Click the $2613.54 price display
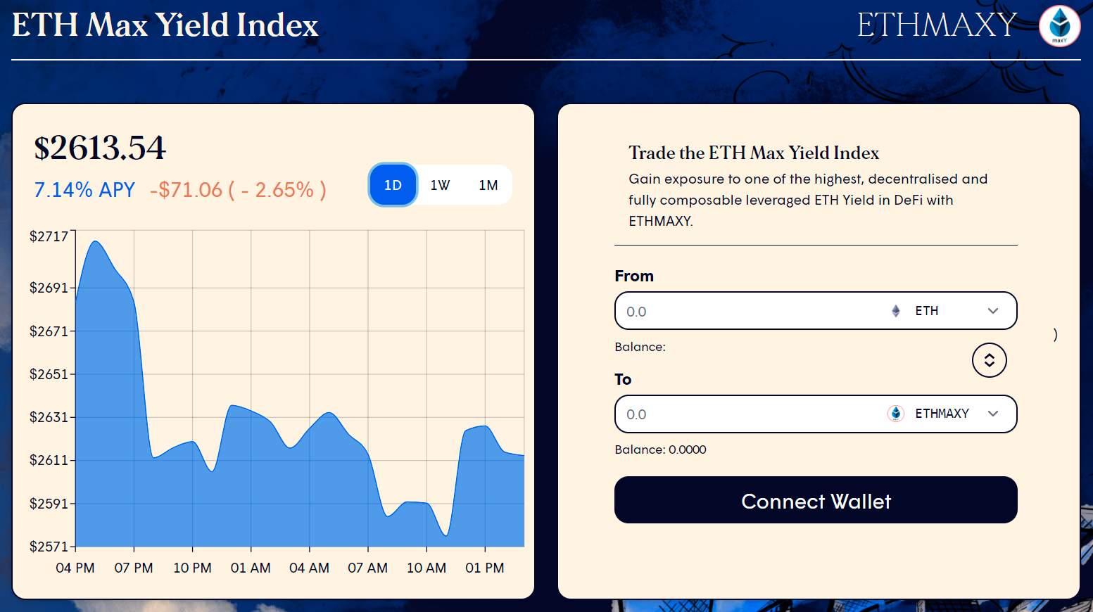Screen dimensions: 1093x612 (x=100, y=148)
